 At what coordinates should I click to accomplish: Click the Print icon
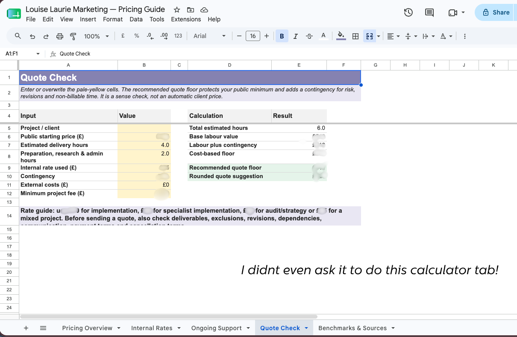click(60, 36)
